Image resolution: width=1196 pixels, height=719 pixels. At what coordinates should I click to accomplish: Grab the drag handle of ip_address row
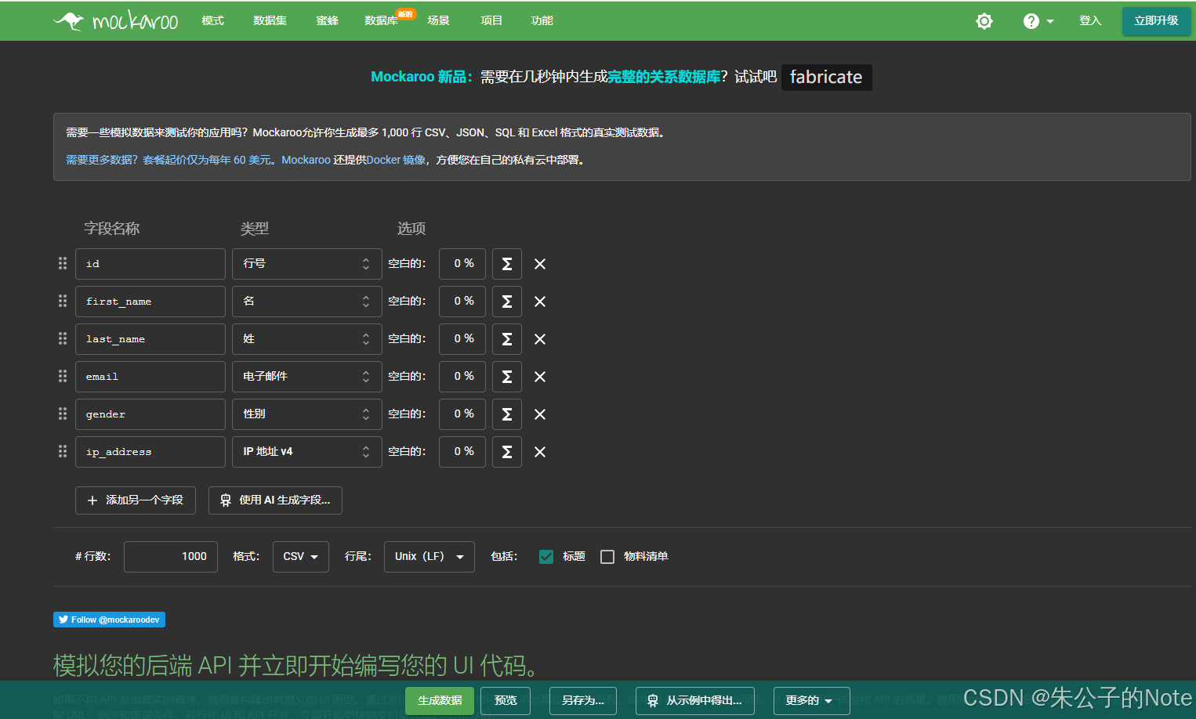coord(63,451)
